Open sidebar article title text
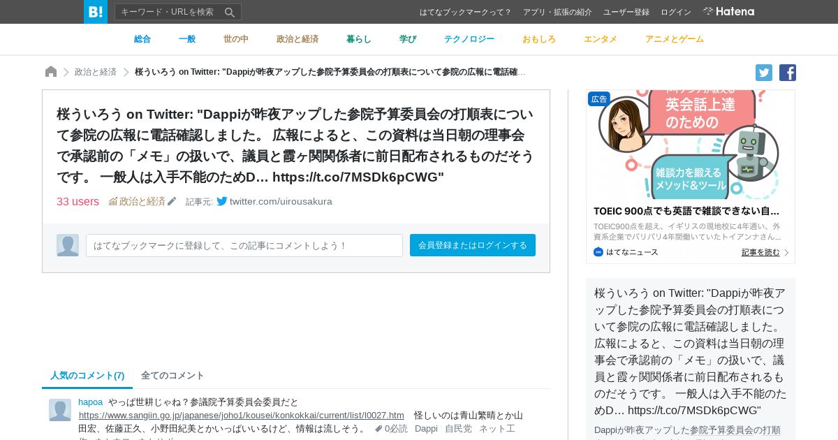 pos(691,351)
